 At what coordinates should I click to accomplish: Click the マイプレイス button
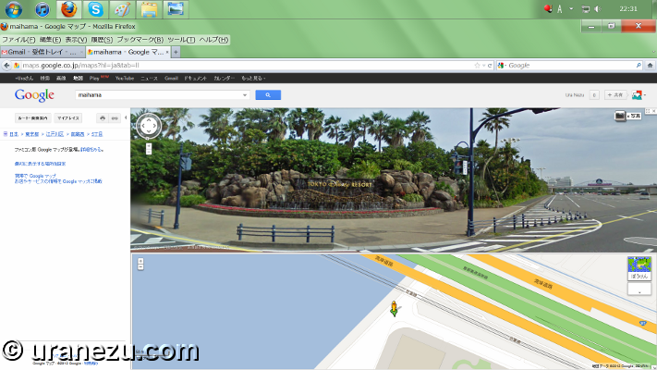point(67,118)
